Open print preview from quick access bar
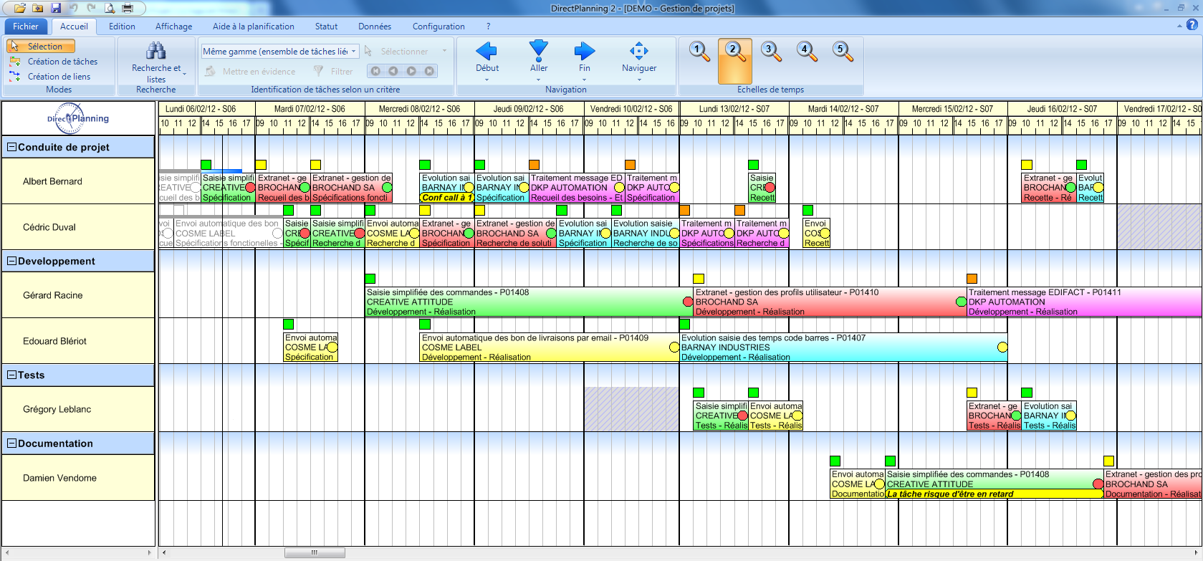This screenshot has height=561, width=1203. pos(110,9)
